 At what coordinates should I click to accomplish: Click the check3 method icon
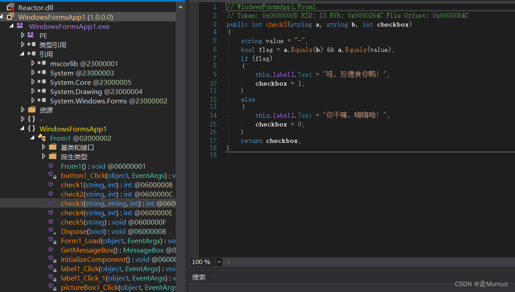point(51,203)
